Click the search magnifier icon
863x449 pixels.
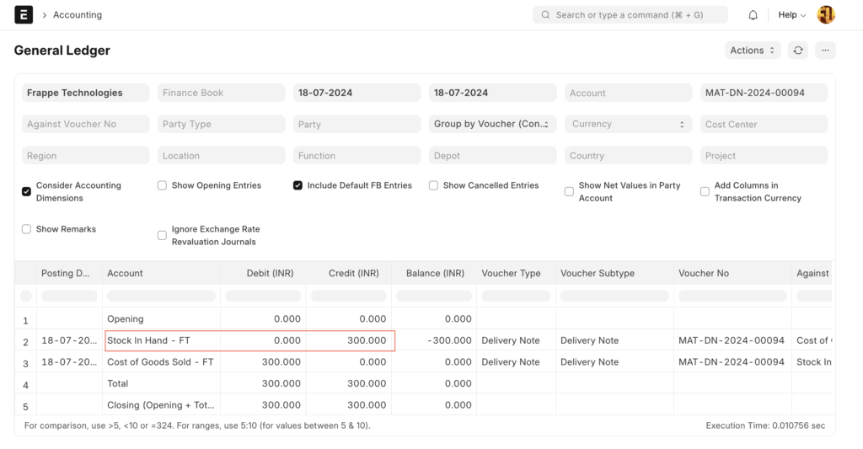545,15
